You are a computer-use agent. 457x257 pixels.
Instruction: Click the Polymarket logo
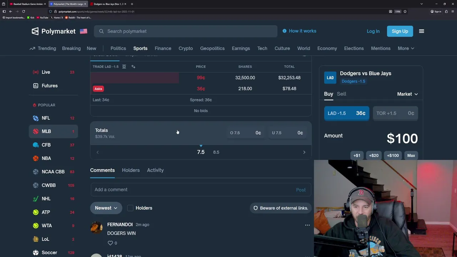tap(54, 31)
